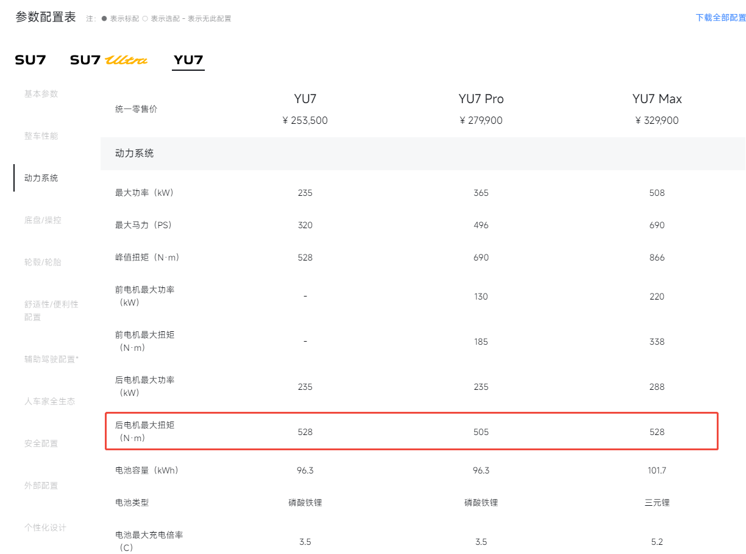746x554 pixels.
Task: Go to 个性化设计 section
Action: (x=45, y=528)
